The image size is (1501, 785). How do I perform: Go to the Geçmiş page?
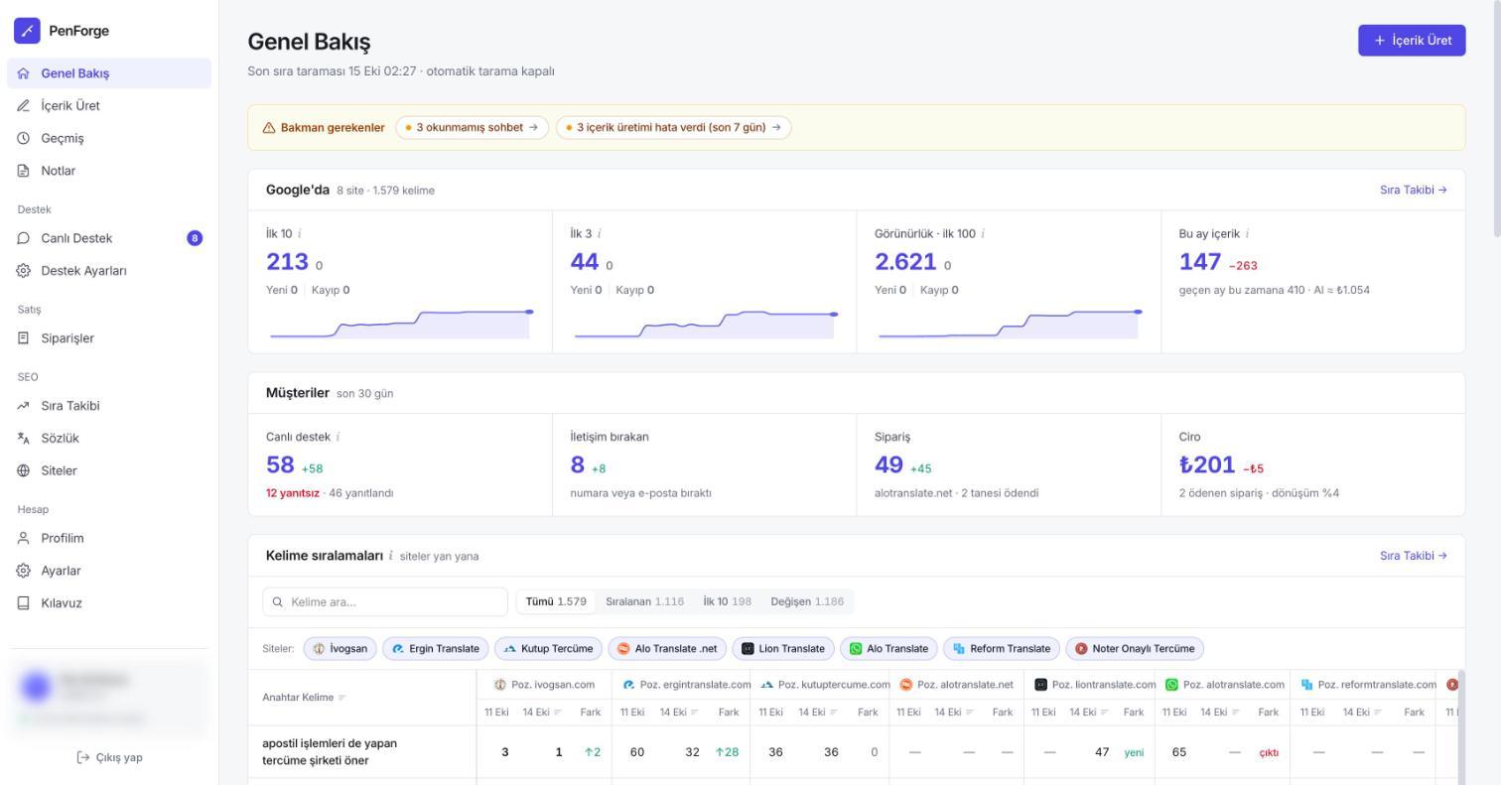[109, 139]
